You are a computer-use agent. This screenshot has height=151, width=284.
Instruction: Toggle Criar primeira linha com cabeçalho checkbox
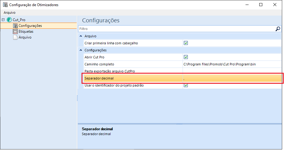[x=186, y=43]
